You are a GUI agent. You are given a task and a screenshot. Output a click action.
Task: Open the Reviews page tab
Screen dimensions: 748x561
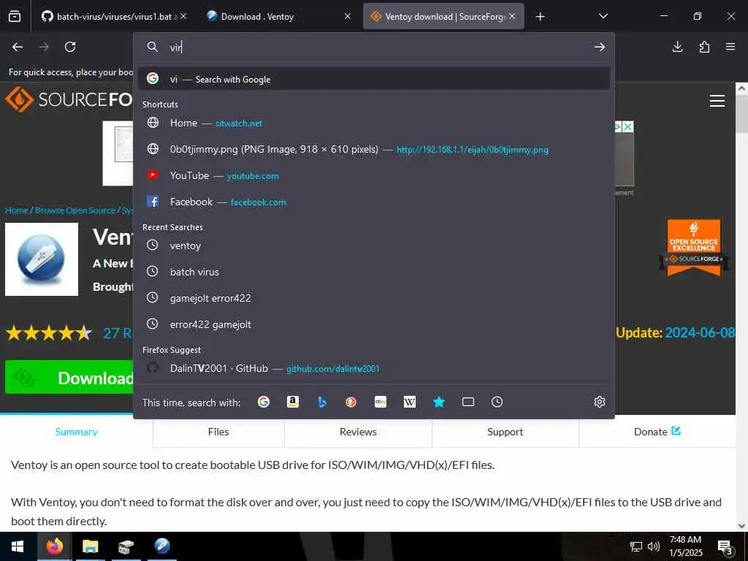[358, 432]
